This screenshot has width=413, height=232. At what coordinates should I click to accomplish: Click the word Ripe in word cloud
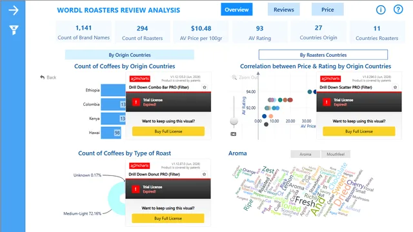pyautogui.click(x=248, y=205)
